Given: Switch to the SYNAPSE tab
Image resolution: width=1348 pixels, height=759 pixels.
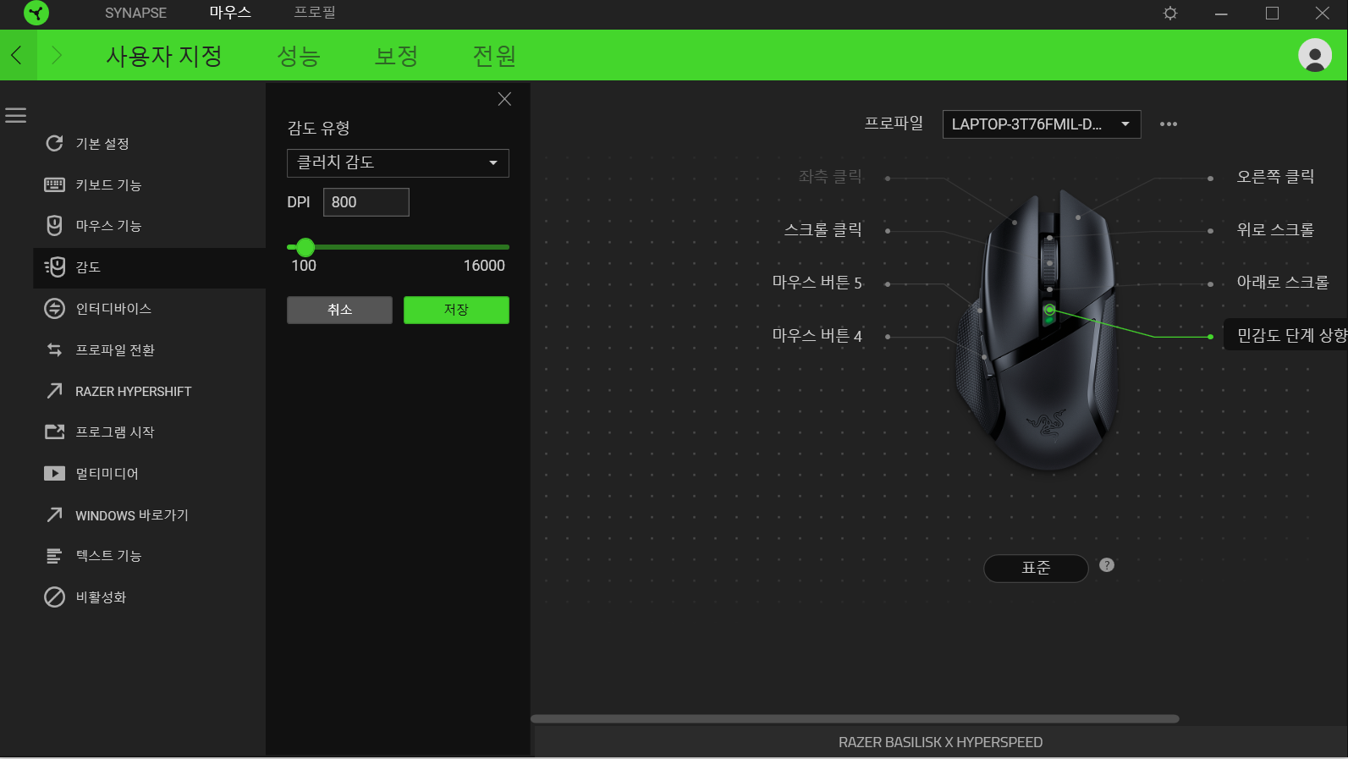Looking at the screenshot, I should [135, 14].
